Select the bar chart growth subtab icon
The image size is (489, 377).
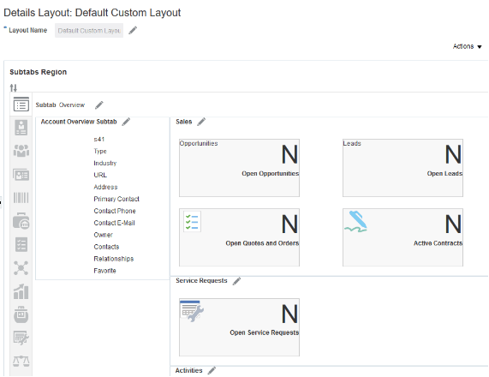pos(21,291)
